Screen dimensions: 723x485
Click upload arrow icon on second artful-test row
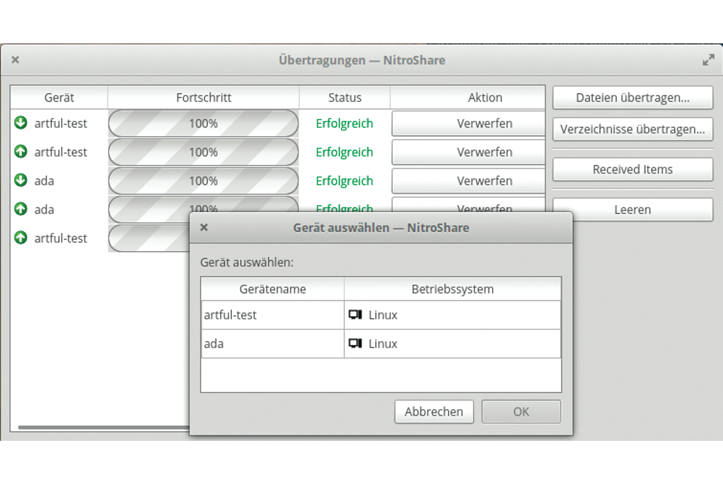coord(21,152)
